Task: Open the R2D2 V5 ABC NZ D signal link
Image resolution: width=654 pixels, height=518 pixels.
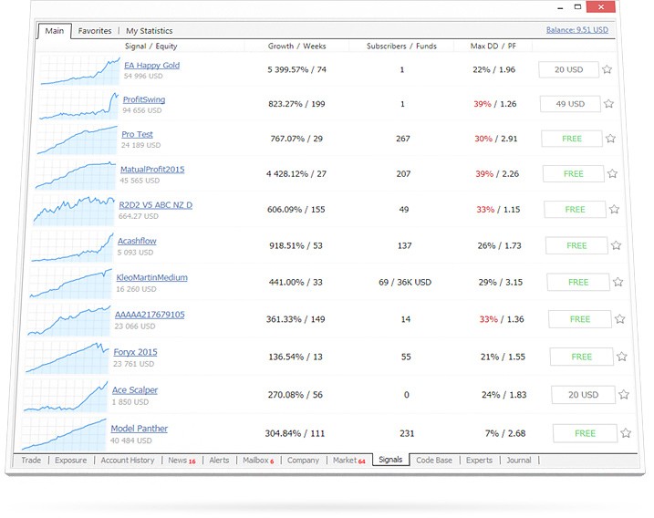Action: point(155,205)
